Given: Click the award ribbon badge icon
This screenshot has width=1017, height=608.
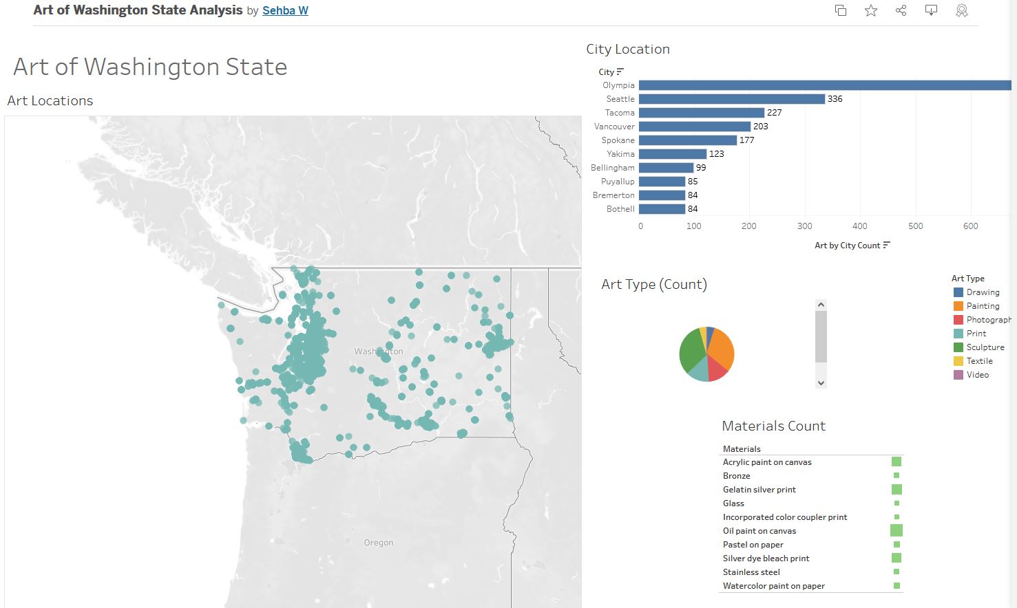Looking at the screenshot, I should point(962,10).
